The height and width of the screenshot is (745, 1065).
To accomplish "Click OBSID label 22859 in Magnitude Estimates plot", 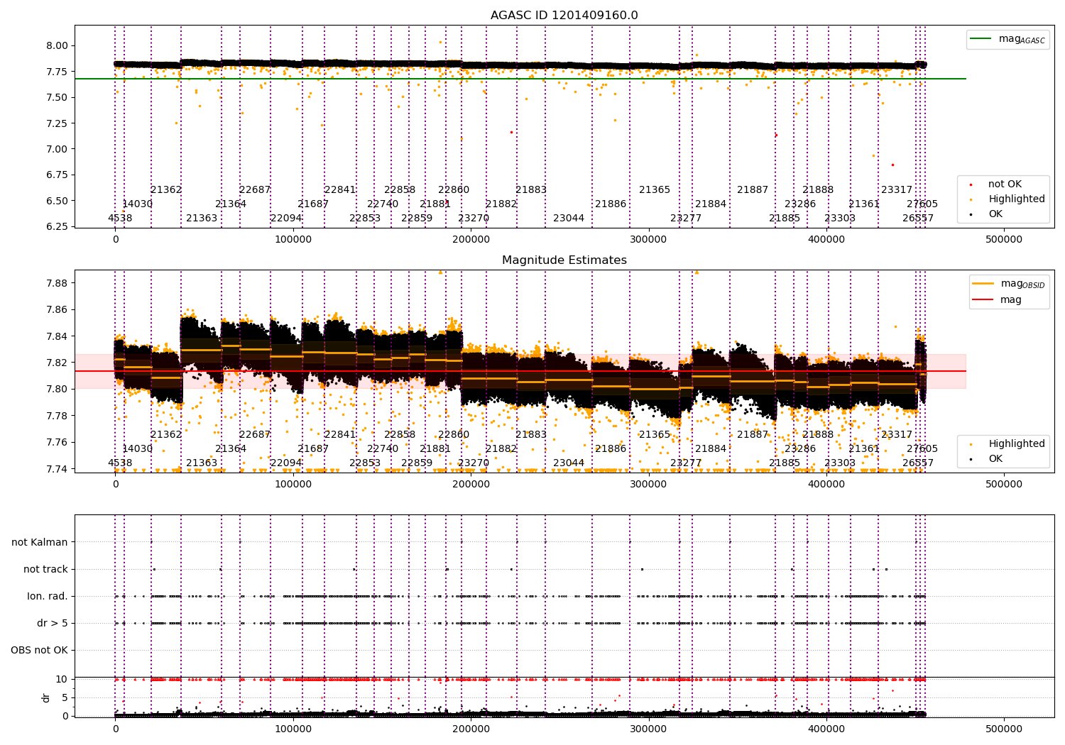I will click(x=417, y=463).
